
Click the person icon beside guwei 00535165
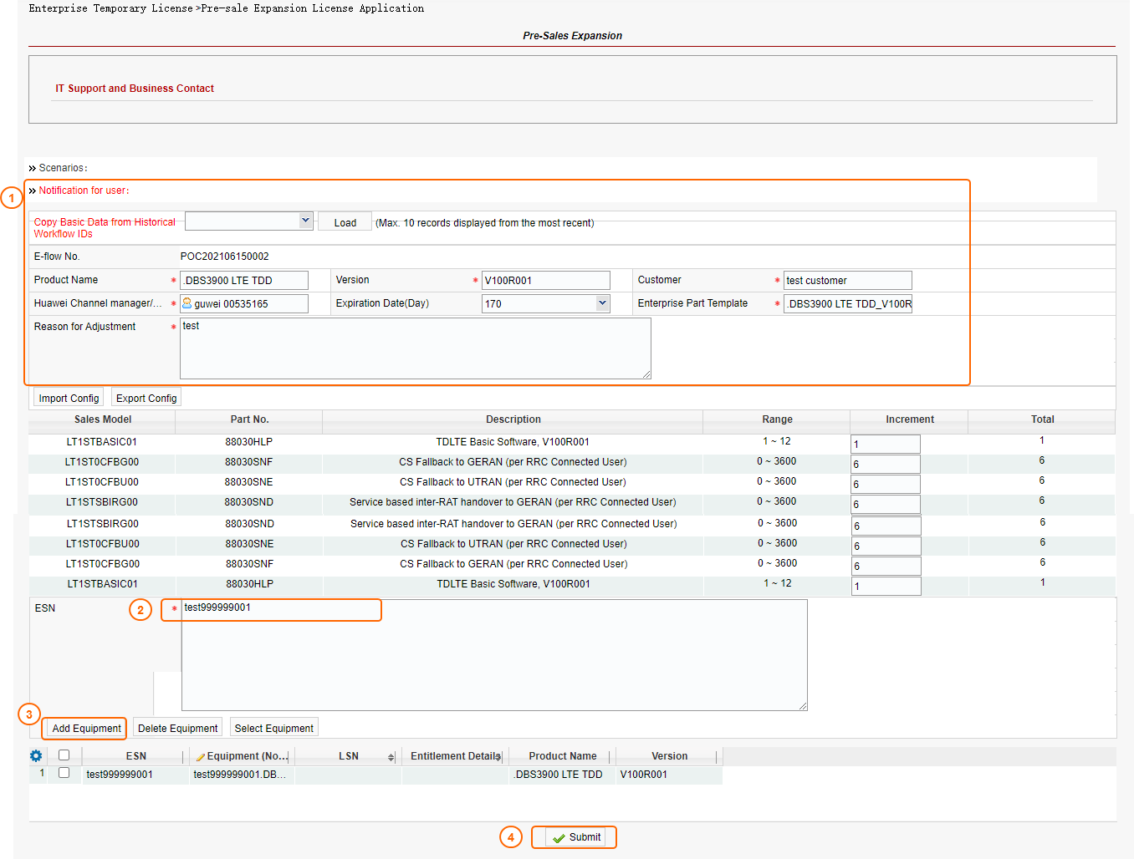(187, 302)
